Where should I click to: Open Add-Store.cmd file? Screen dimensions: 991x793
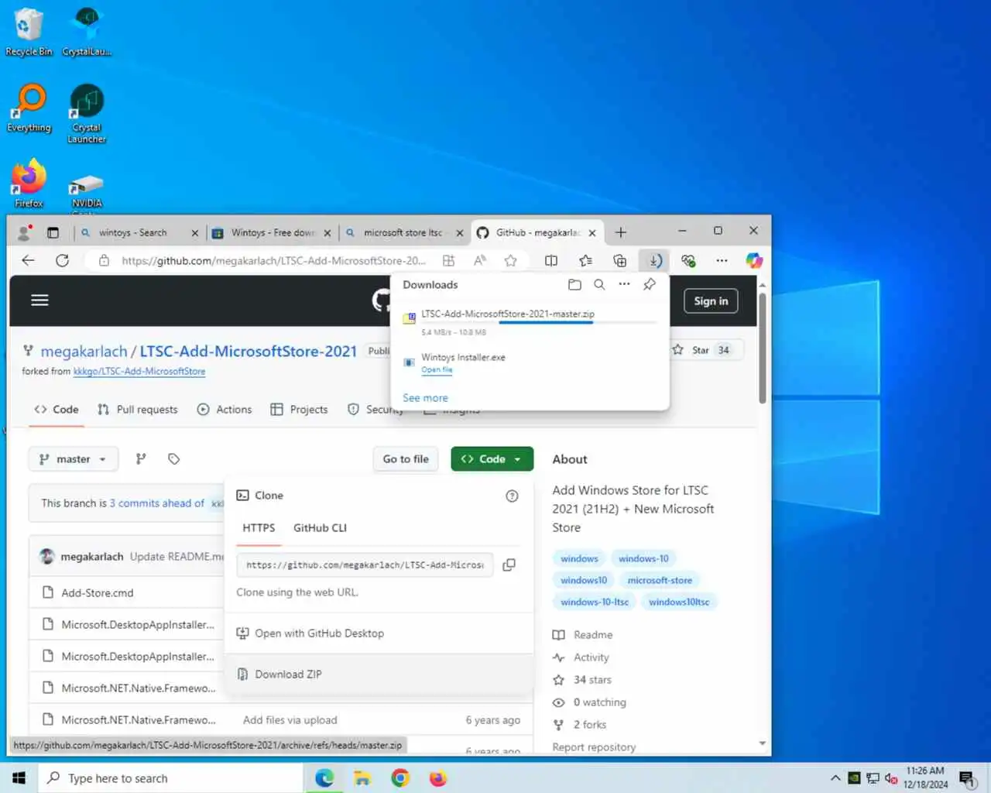click(x=98, y=593)
